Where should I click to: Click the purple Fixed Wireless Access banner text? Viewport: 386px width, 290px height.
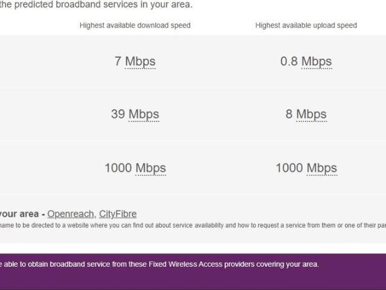(159, 264)
